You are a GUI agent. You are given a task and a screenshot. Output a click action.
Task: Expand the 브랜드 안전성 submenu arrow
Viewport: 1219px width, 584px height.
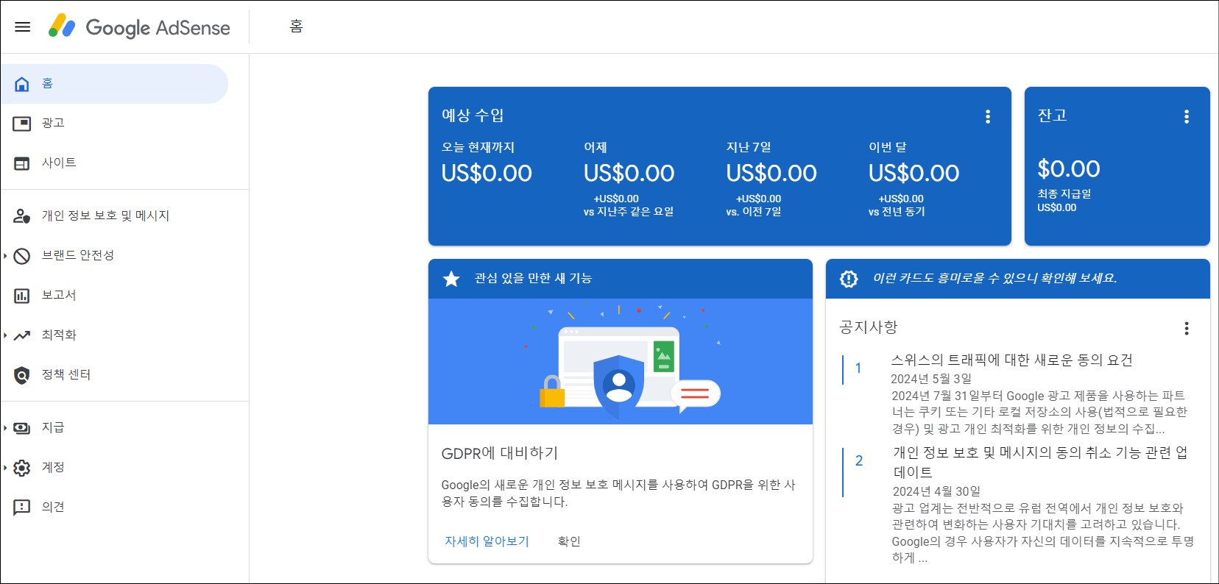click(x=5, y=255)
